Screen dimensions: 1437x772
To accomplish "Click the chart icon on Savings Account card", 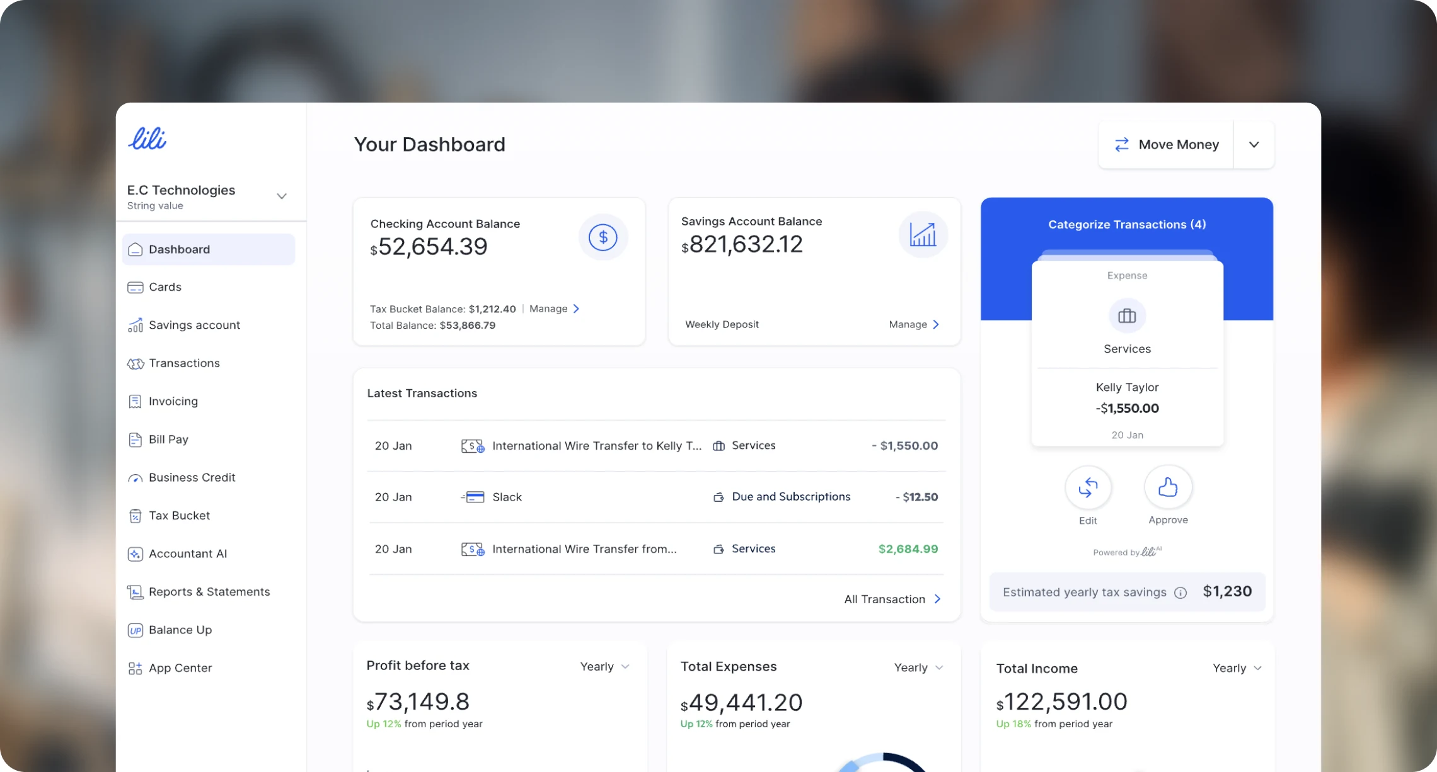I will 923,235.
